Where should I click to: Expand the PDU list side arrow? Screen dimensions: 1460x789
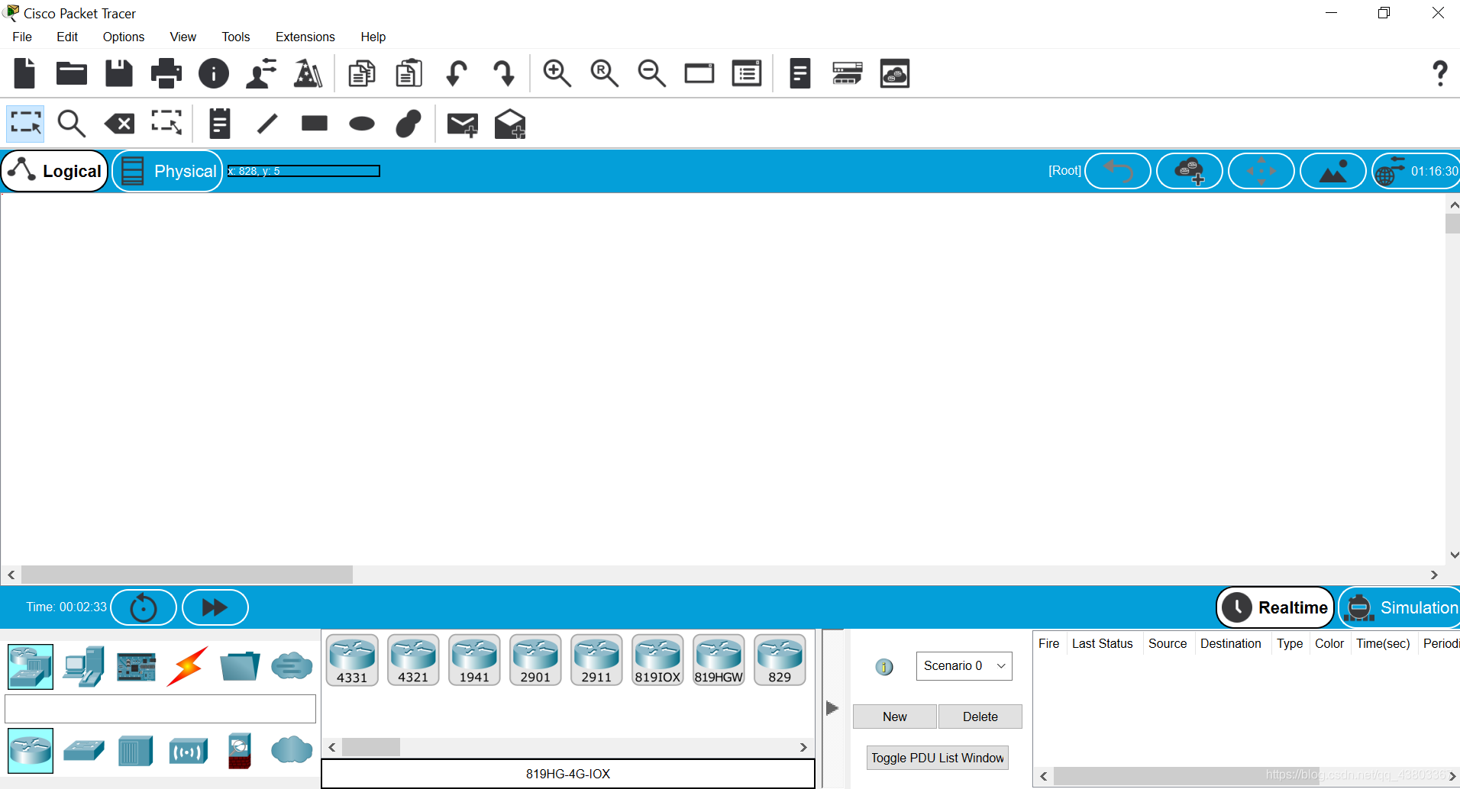click(832, 708)
